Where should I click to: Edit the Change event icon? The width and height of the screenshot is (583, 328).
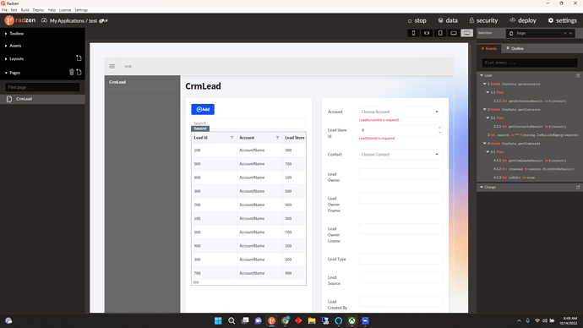tap(578, 188)
